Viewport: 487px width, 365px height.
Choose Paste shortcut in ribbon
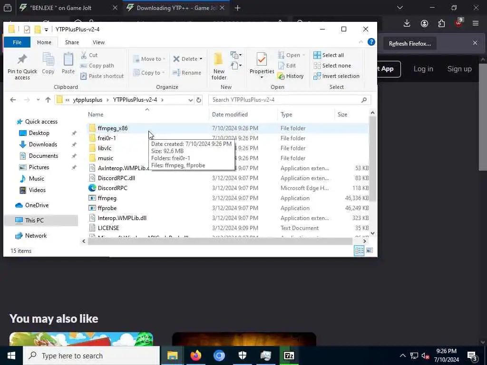point(102,76)
